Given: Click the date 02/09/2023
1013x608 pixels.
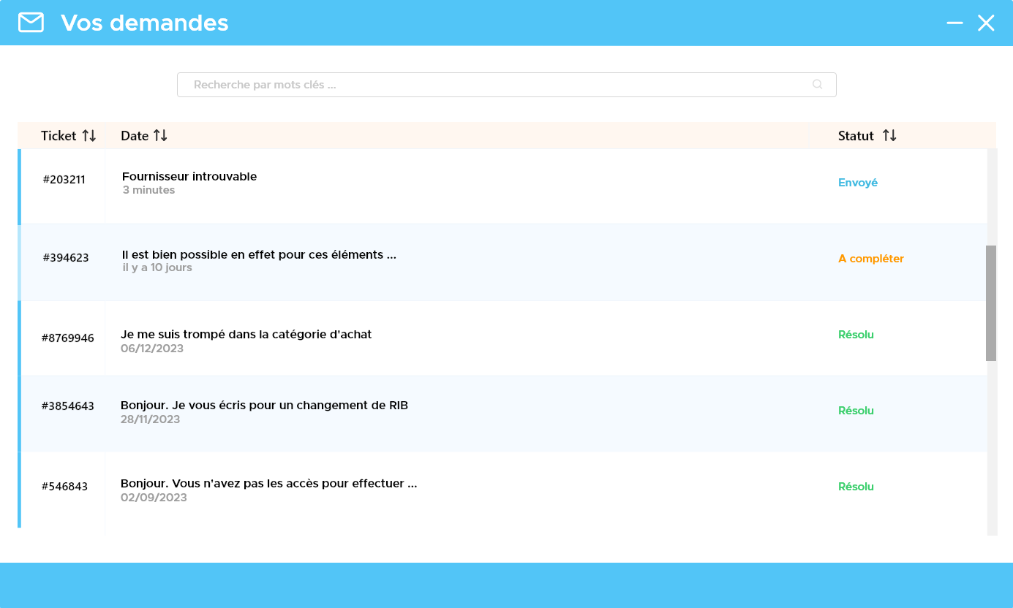Looking at the screenshot, I should (154, 498).
